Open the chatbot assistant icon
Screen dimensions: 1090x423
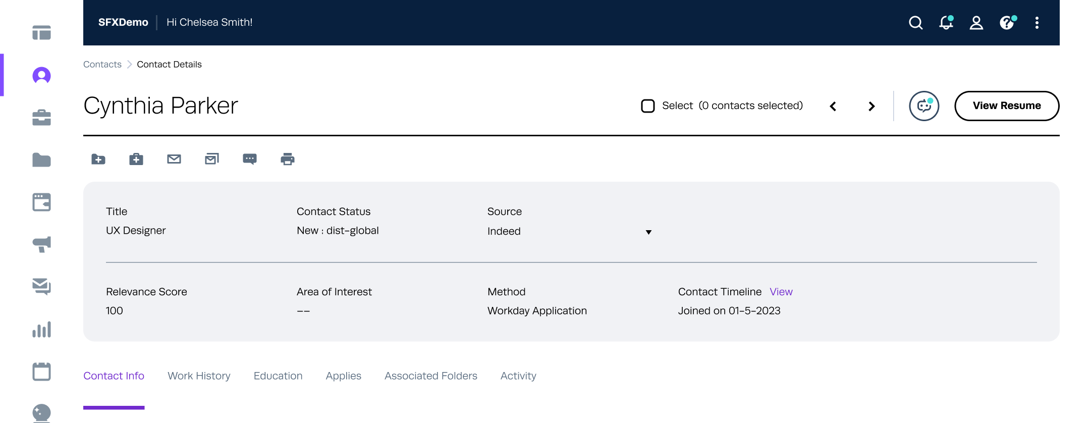point(924,106)
